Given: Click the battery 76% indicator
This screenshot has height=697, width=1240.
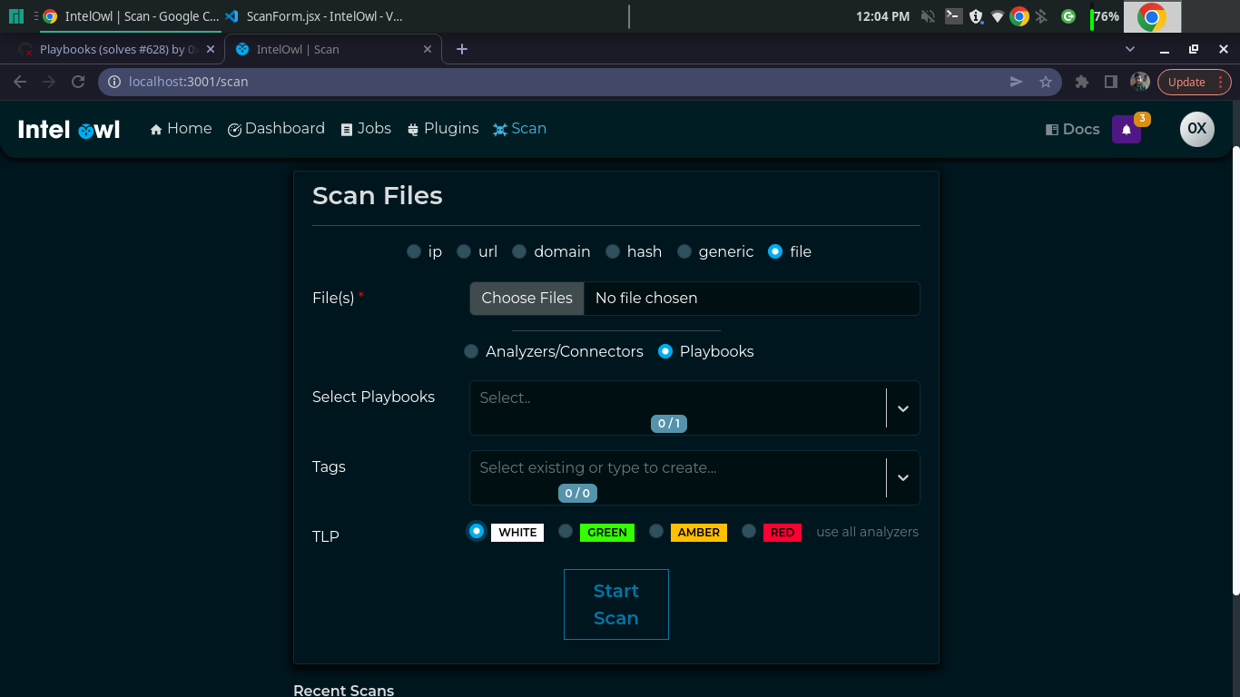Looking at the screenshot, I should [x=1105, y=16].
